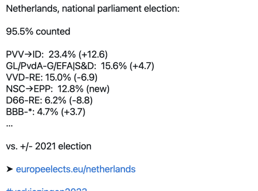Click the ellipsis below the BBB line
Viewport: 258px width, 191px height.
9,126
